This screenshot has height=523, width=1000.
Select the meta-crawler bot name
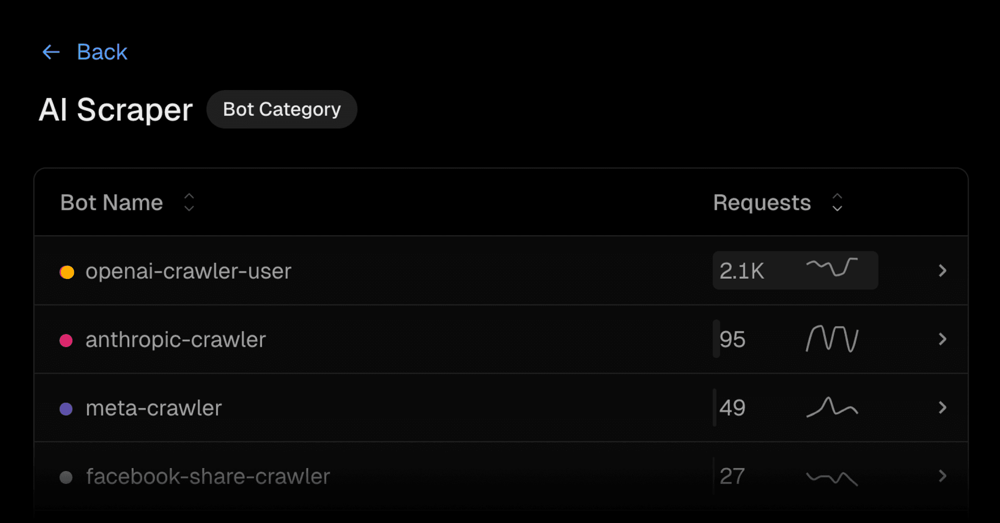[x=154, y=409]
